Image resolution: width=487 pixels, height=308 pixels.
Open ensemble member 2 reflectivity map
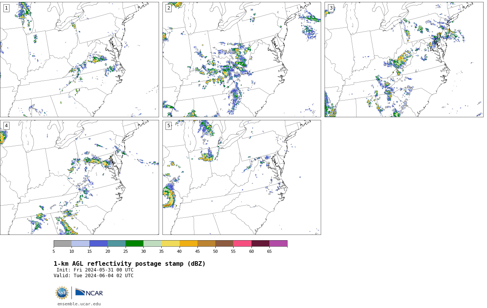click(242, 59)
